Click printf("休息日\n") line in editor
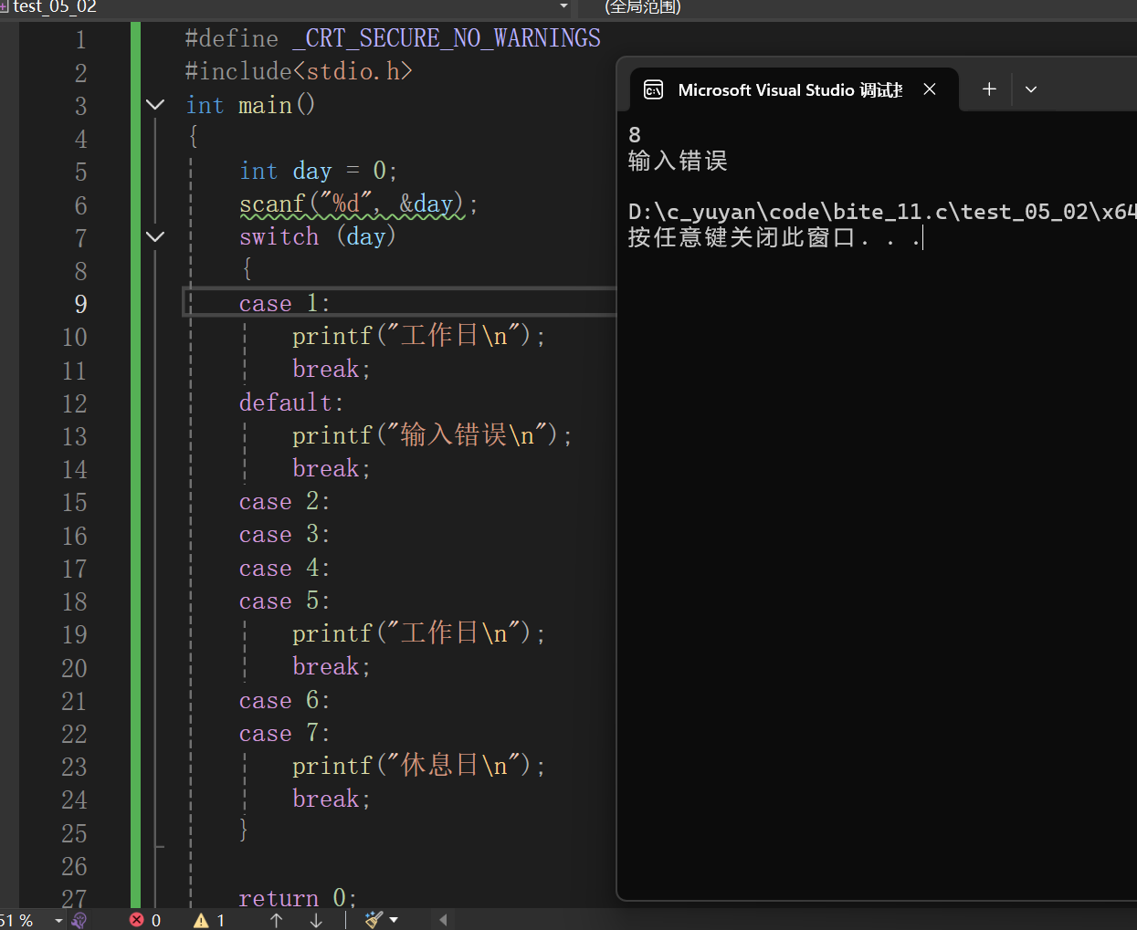The height and width of the screenshot is (930, 1137). [x=419, y=765]
